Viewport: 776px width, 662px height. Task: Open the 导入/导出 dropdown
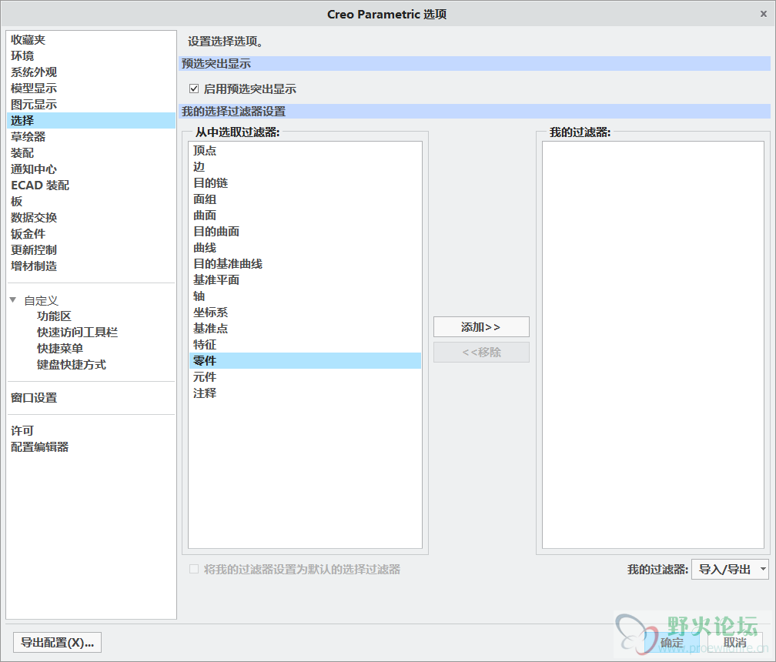pos(730,569)
